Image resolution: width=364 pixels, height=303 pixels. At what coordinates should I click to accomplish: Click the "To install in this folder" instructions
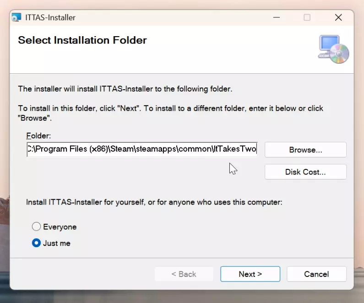170,108
